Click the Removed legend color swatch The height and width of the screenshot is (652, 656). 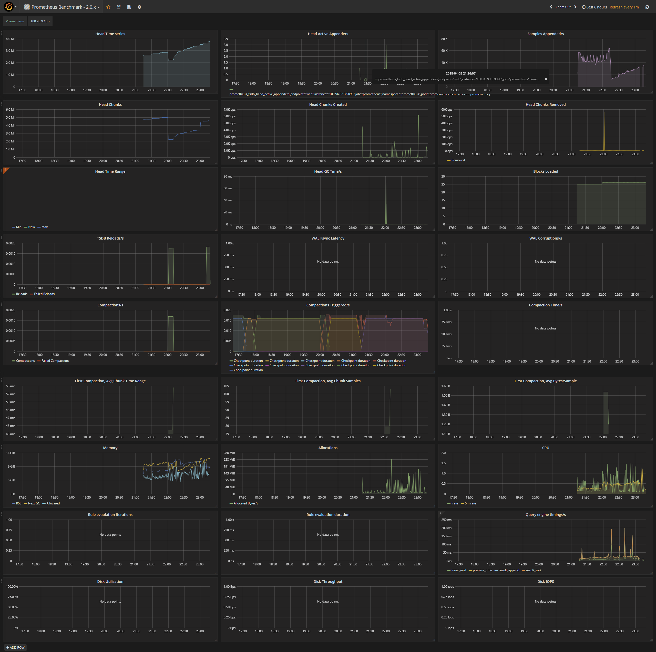[449, 160]
